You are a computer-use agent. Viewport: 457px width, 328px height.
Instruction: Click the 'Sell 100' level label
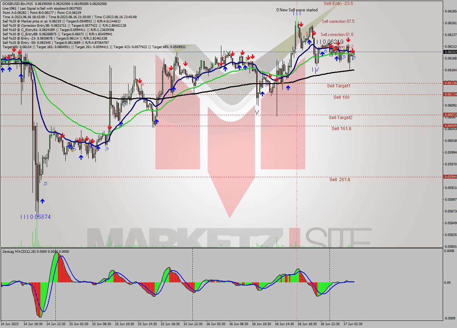pyautogui.click(x=341, y=97)
